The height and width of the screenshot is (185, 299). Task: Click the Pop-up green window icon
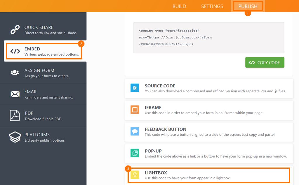tap(135, 153)
